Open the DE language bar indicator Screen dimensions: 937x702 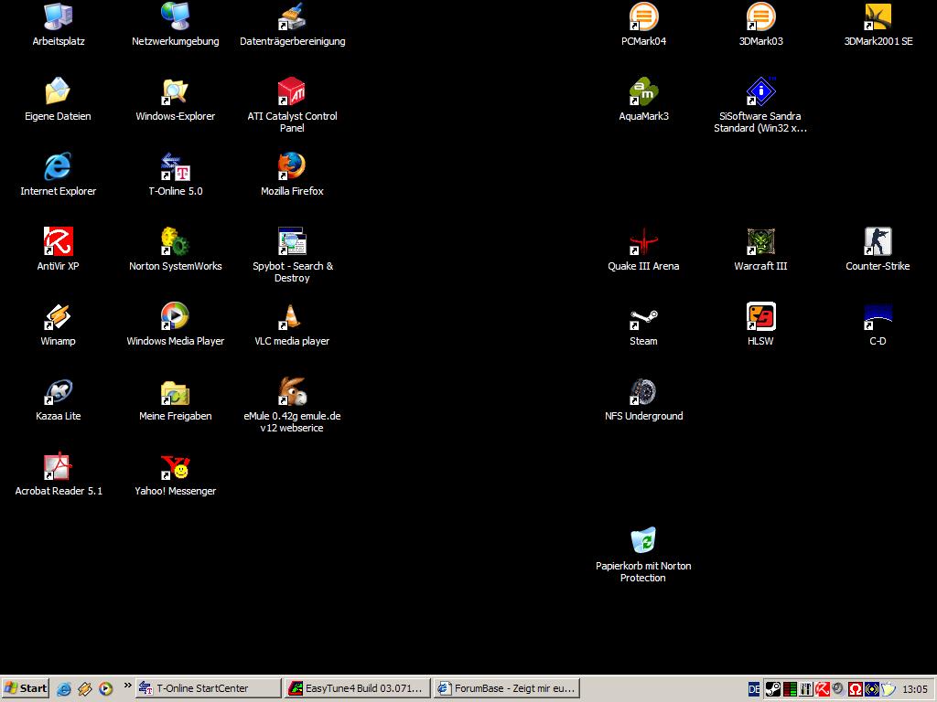[x=754, y=689]
